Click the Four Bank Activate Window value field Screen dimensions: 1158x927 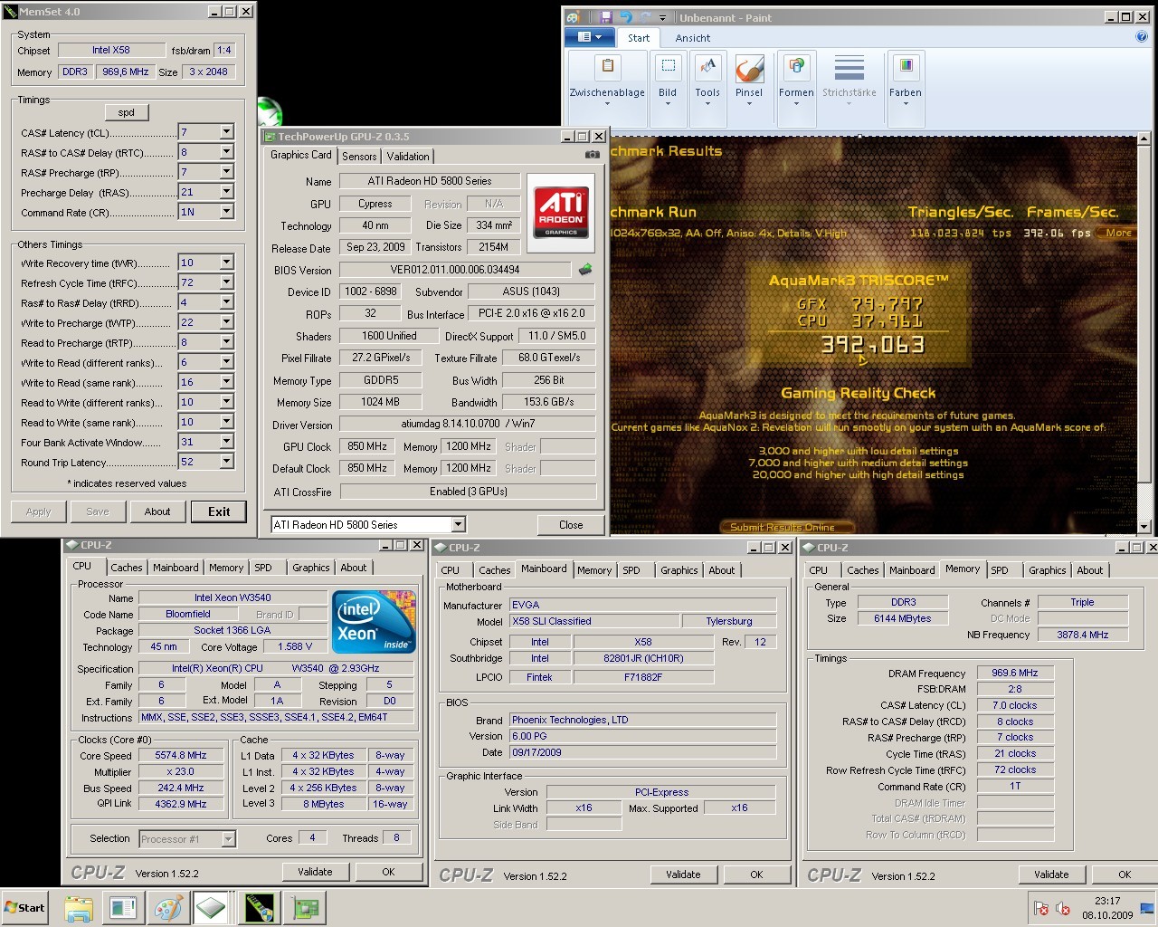pos(199,442)
